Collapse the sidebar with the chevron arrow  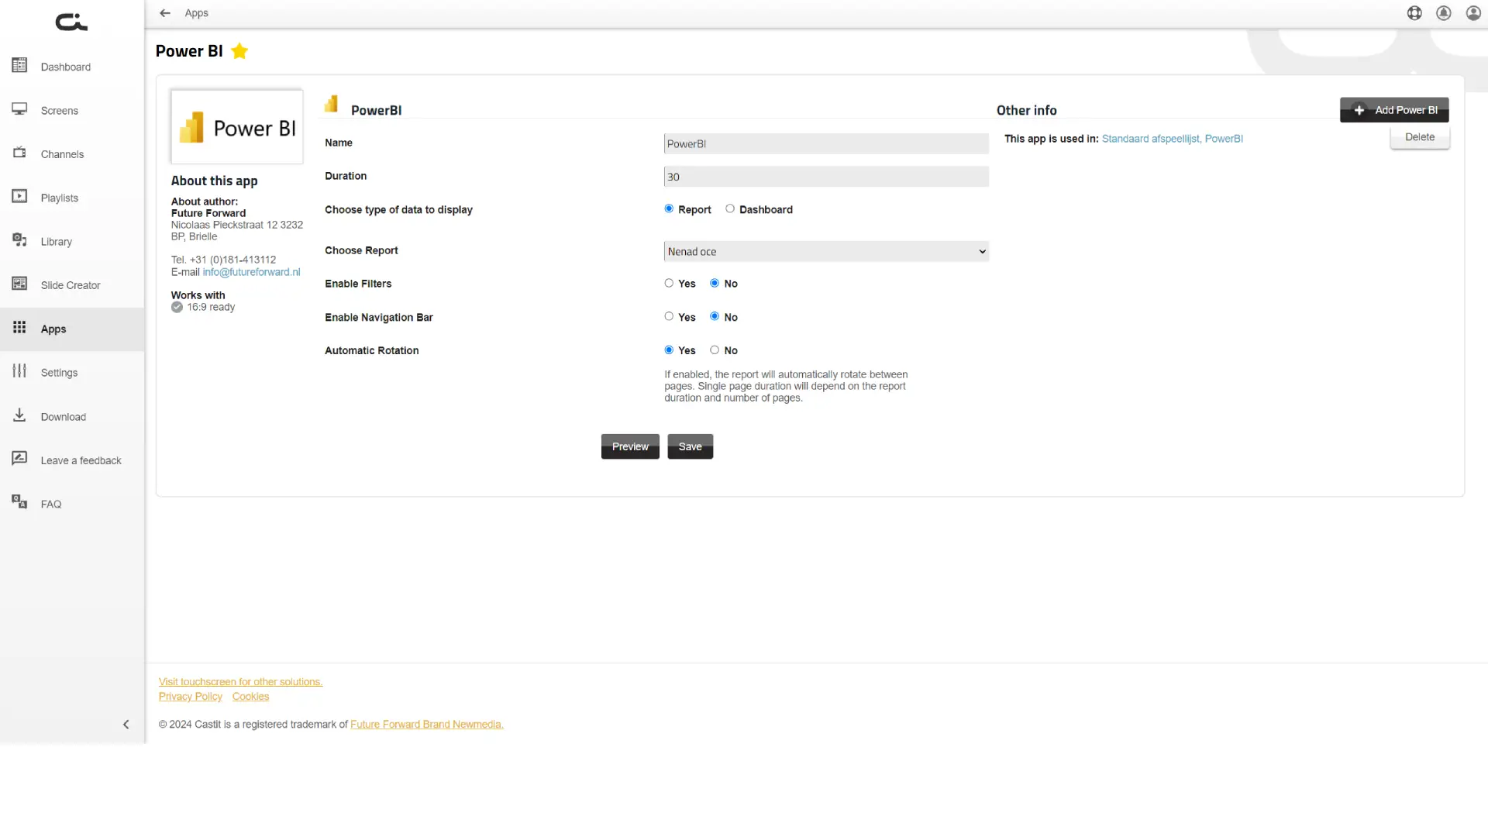(x=126, y=725)
